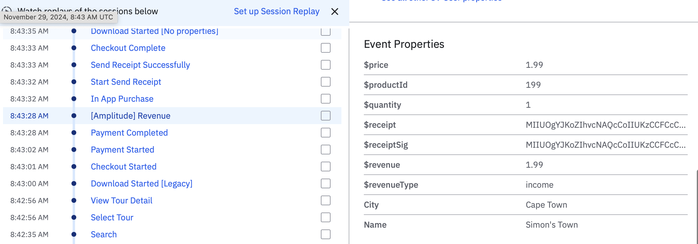
Task: Click timeline dot for Checkout Complete event
Action: click(74, 48)
